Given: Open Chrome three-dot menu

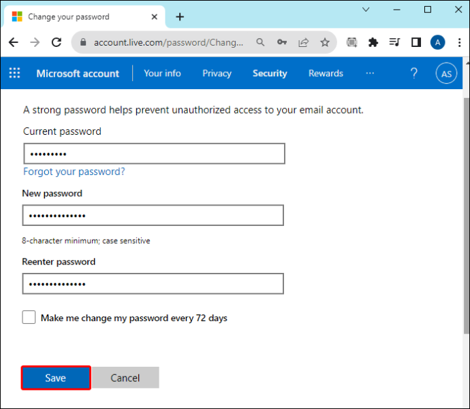Looking at the screenshot, I should [x=459, y=42].
